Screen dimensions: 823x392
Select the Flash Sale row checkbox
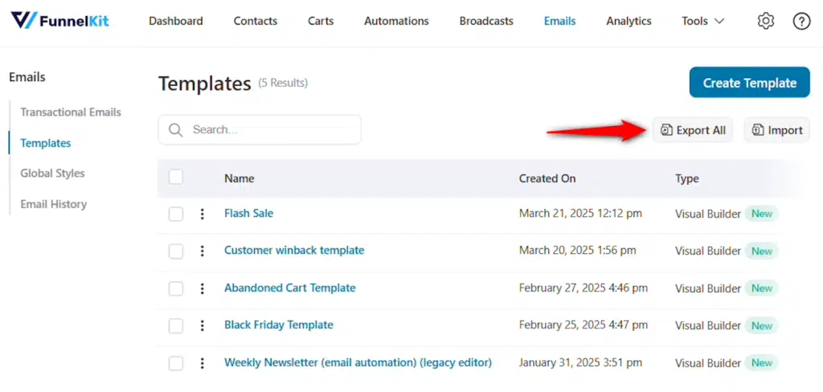[x=176, y=214]
